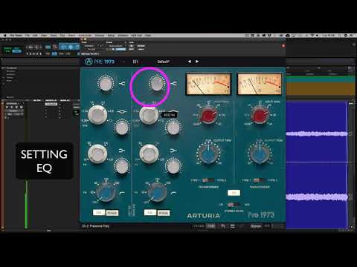Toggle Bypass in plugin bottom bar
The height and width of the screenshot is (267, 357).
click(256, 226)
